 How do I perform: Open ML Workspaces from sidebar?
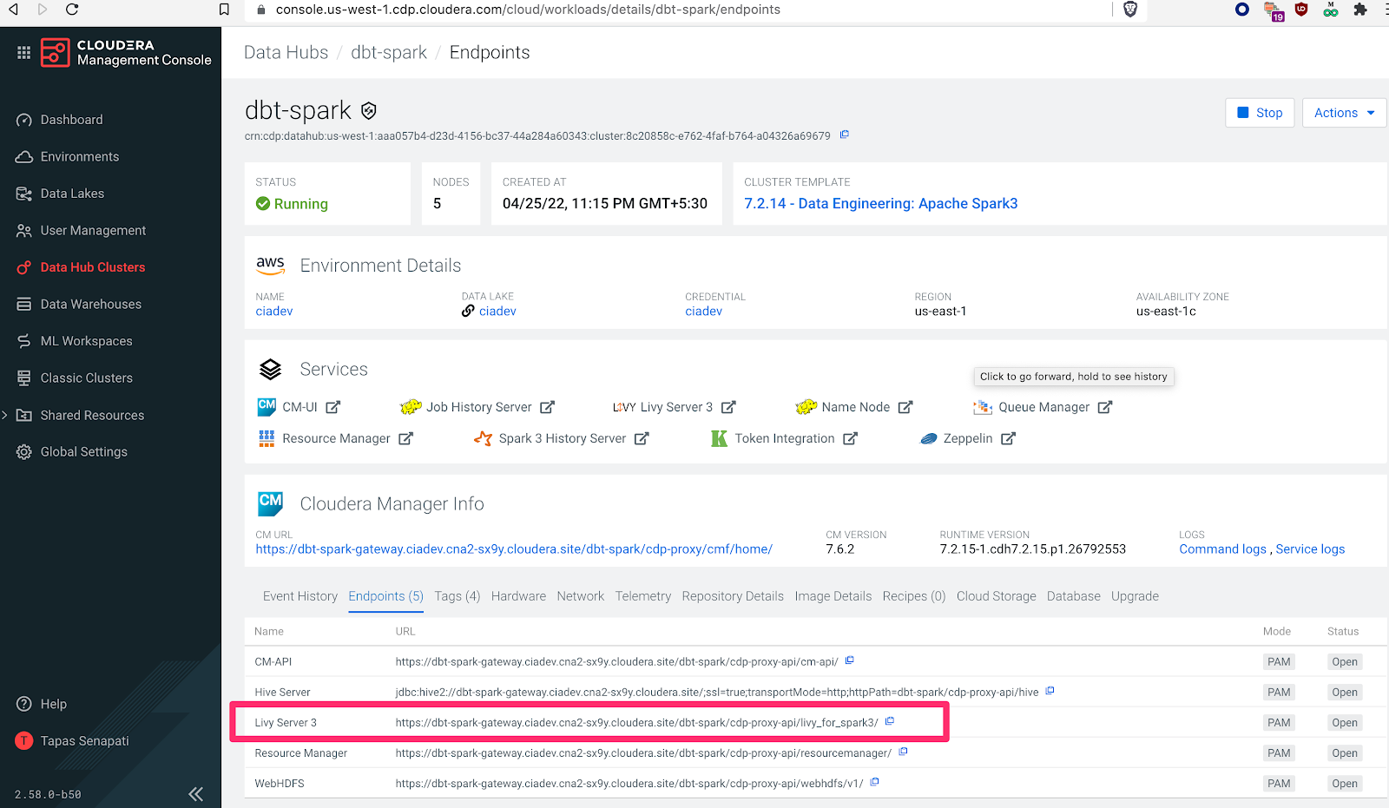click(23, 340)
